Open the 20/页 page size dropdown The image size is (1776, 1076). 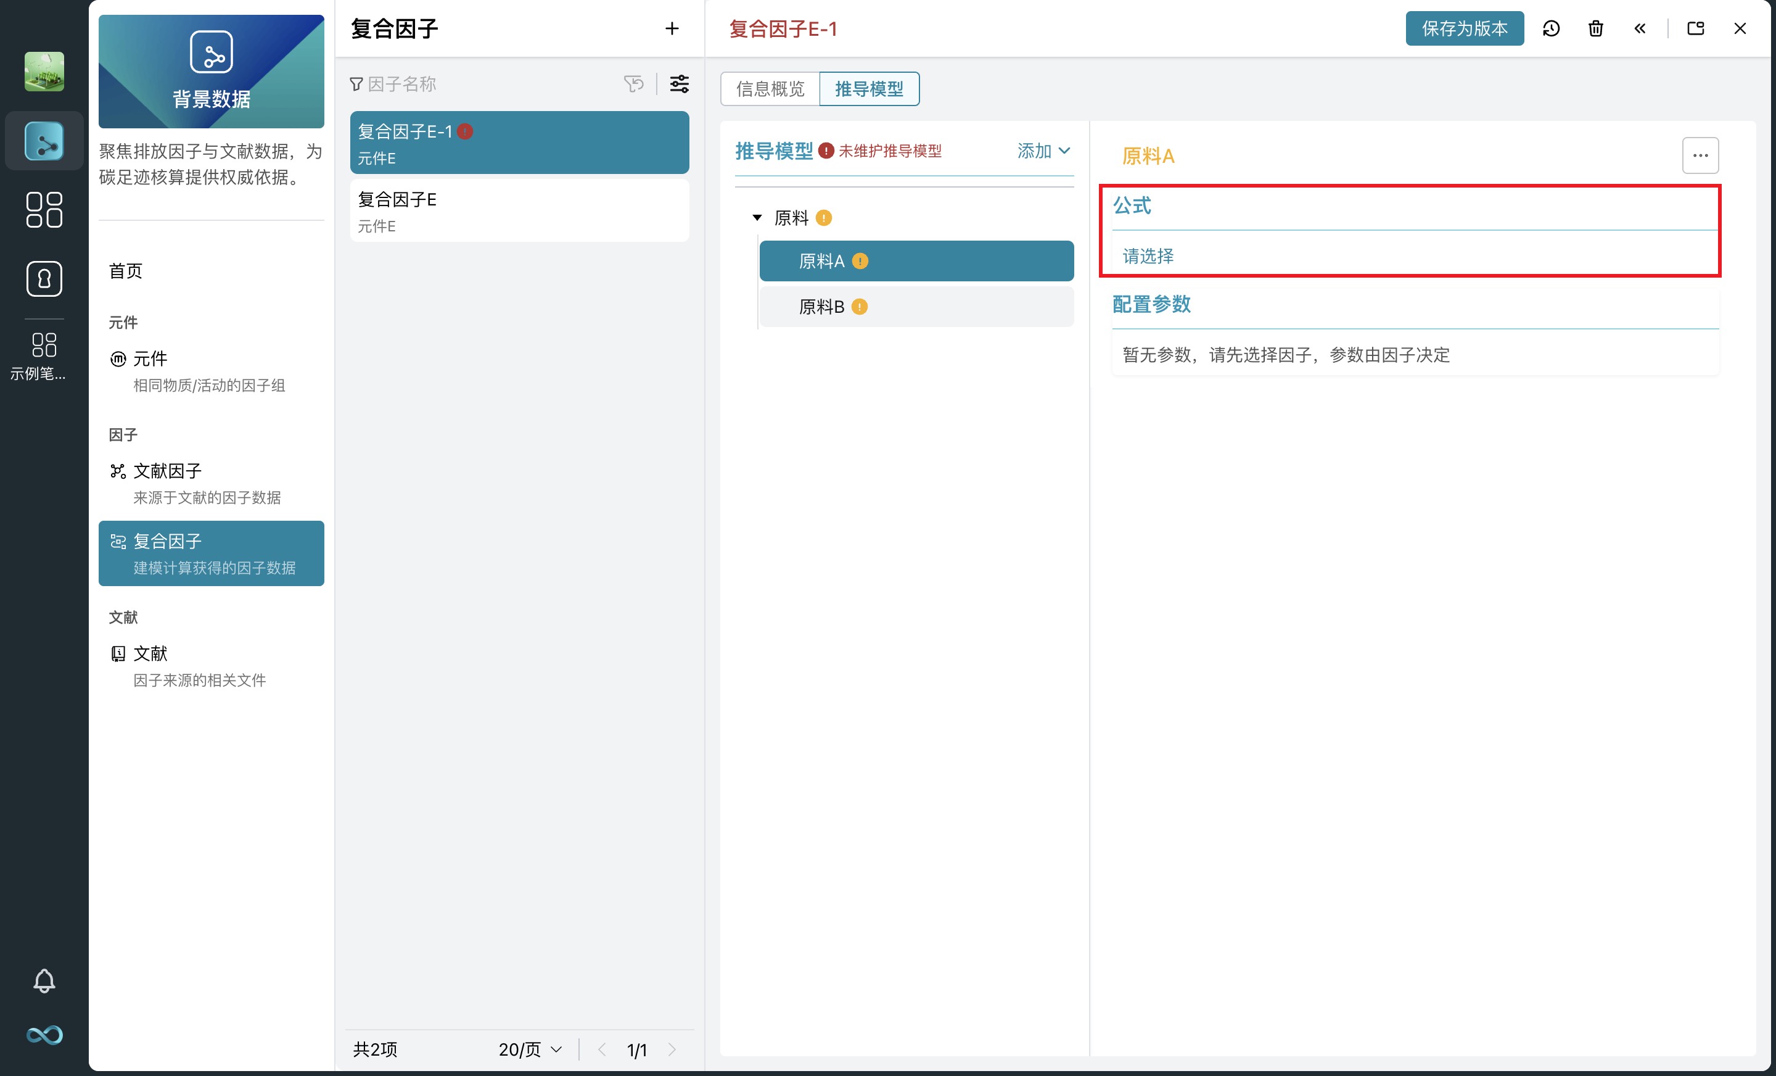pyautogui.click(x=530, y=1049)
